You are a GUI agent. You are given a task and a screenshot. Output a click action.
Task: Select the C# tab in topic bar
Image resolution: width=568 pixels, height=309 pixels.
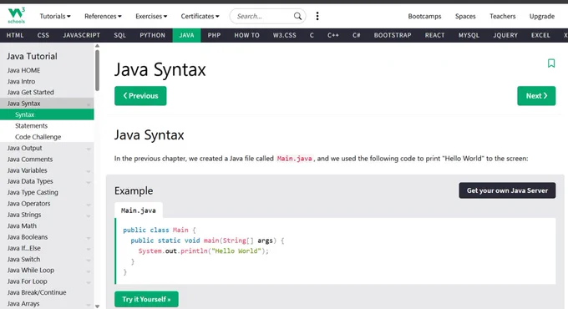[x=357, y=35]
